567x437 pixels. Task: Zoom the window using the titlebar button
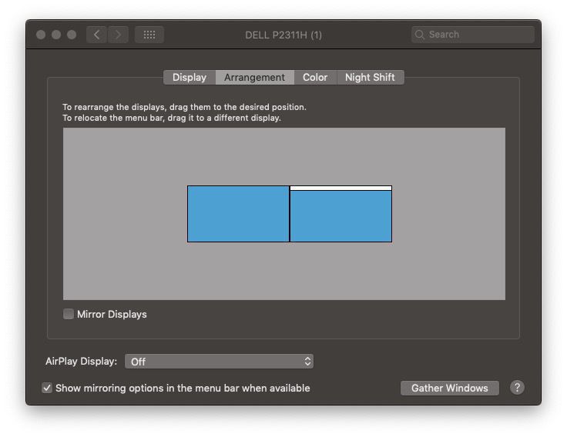[72, 35]
